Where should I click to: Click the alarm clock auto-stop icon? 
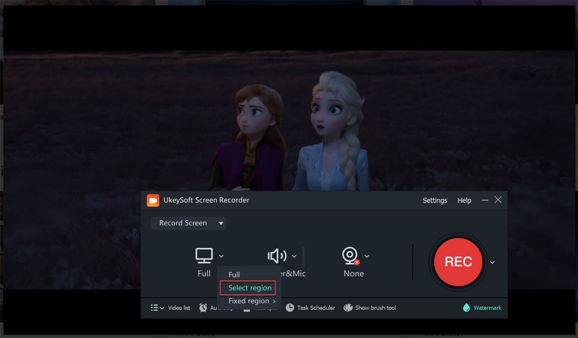[x=203, y=308]
